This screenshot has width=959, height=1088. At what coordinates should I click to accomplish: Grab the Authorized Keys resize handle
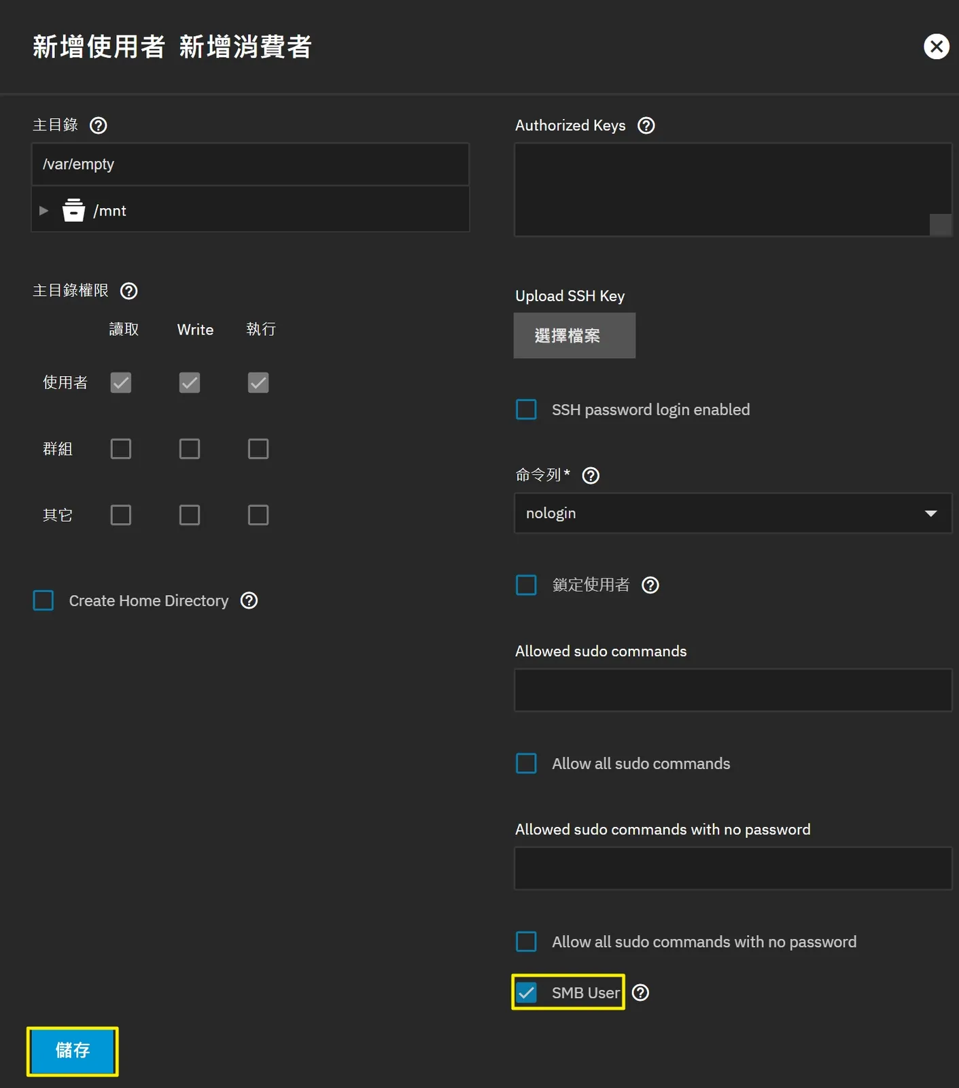coord(941,225)
